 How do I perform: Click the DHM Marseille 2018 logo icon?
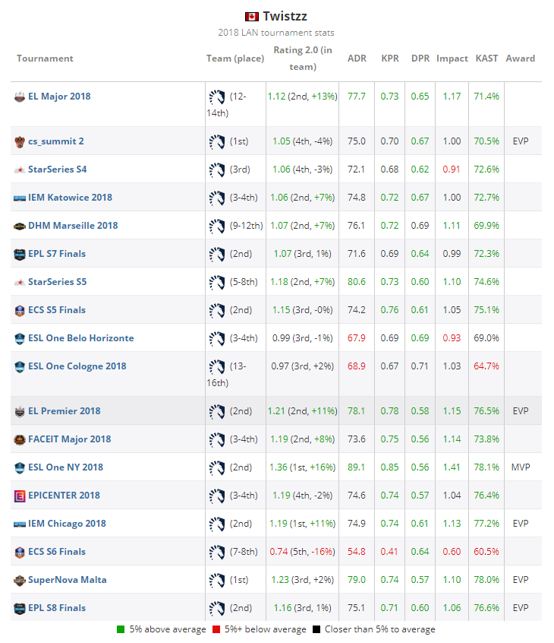tap(20, 226)
